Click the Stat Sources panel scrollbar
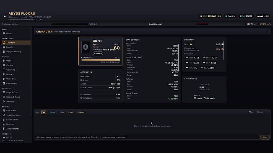This screenshot has height=153, width=273. tap(179, 58)
